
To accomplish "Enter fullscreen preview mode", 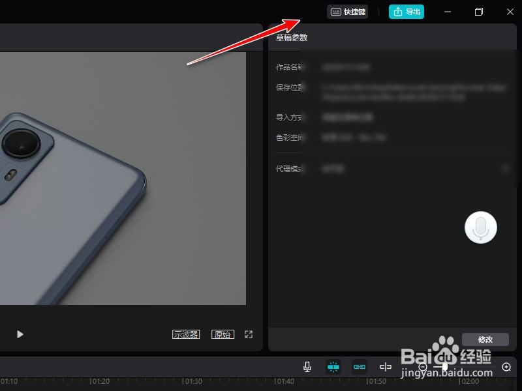I will pos(248,334).
